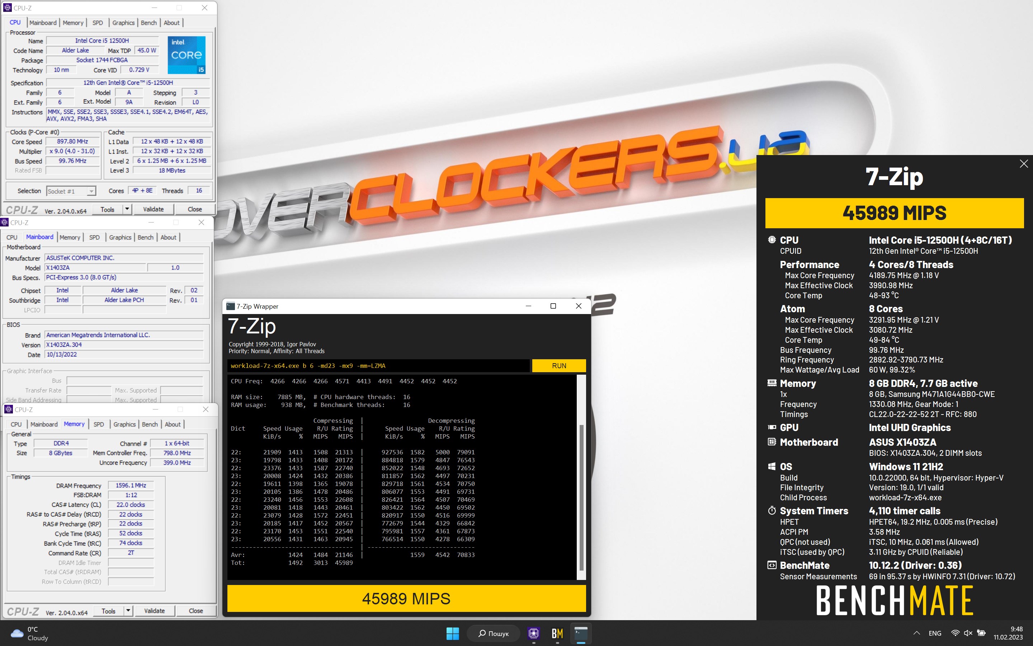Viewport: 1033px width, 646px height.
Task: Click the System Timers stopwatch icon
Action: [772, 511]
